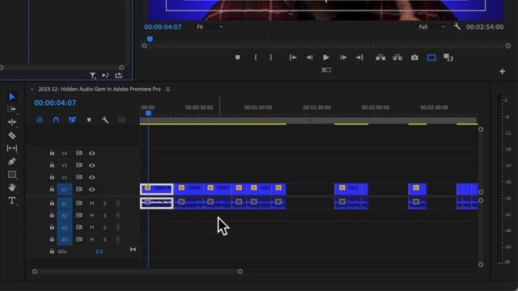Click the timeline playhead marker
Screen dimensions: 518x291
click(x=148, y=113)
